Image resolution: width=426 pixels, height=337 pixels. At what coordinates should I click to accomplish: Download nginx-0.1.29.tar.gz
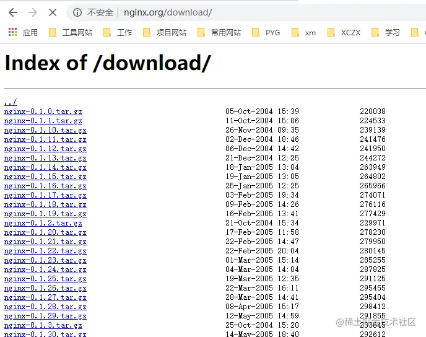point(45,316)
